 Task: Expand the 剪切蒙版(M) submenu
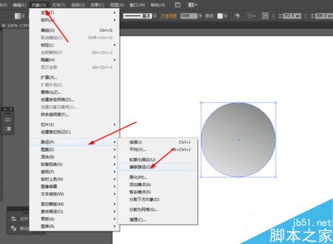[x=75, y=204]
